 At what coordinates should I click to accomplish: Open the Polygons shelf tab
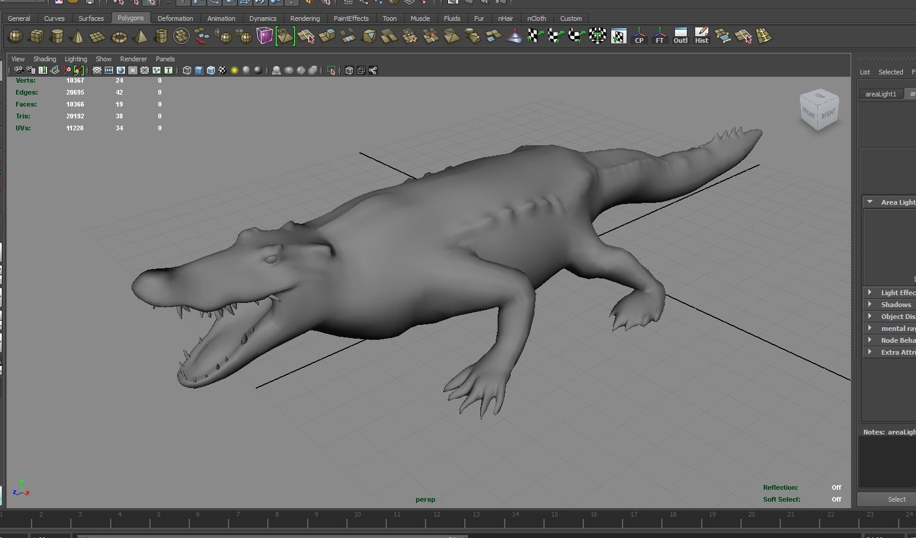click(130, 18)
